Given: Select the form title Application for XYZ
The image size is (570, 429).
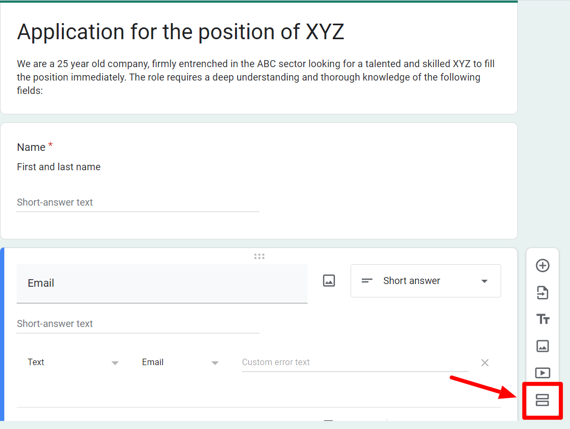Looking at the screenshot, I should (180, 32).
